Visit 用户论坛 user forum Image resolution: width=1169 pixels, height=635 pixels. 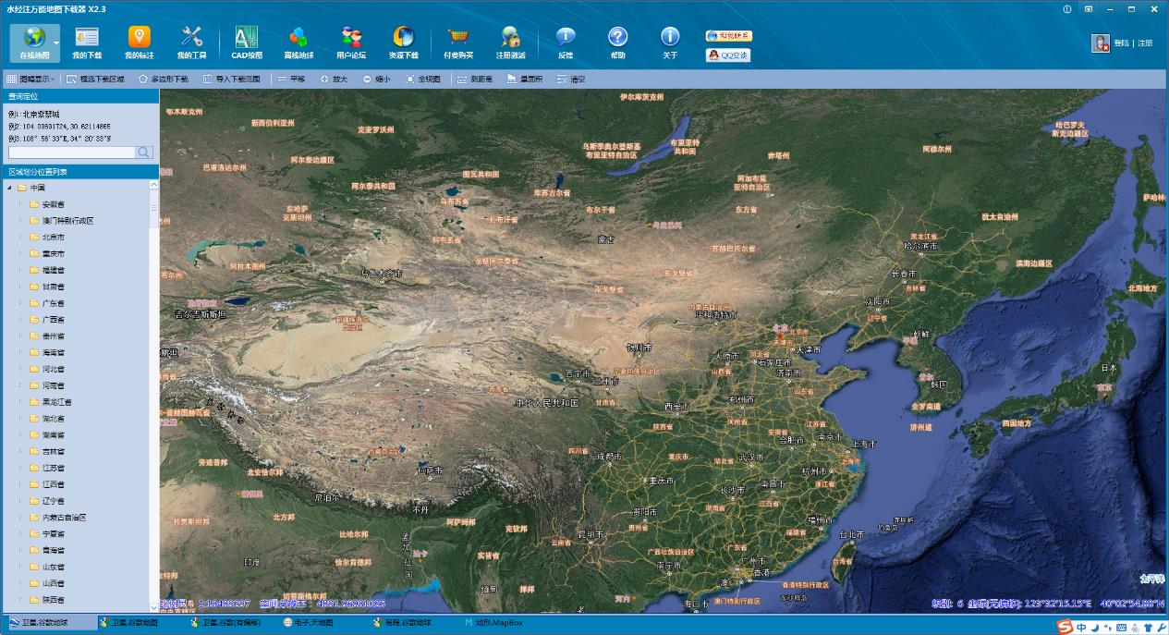(x=351, y=43)
